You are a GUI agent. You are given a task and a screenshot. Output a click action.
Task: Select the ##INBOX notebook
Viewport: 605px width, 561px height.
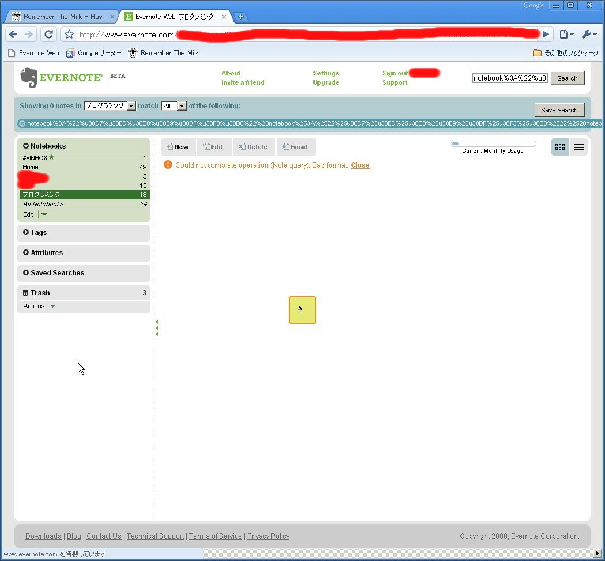point(85,158)
